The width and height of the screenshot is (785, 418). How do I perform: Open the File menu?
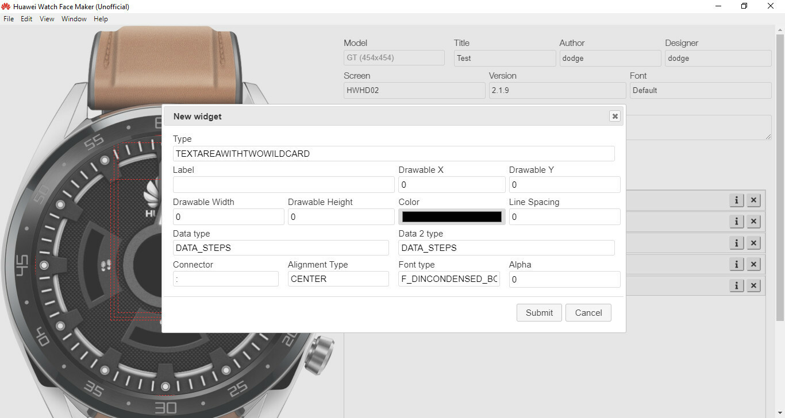[x=9, y=19]
